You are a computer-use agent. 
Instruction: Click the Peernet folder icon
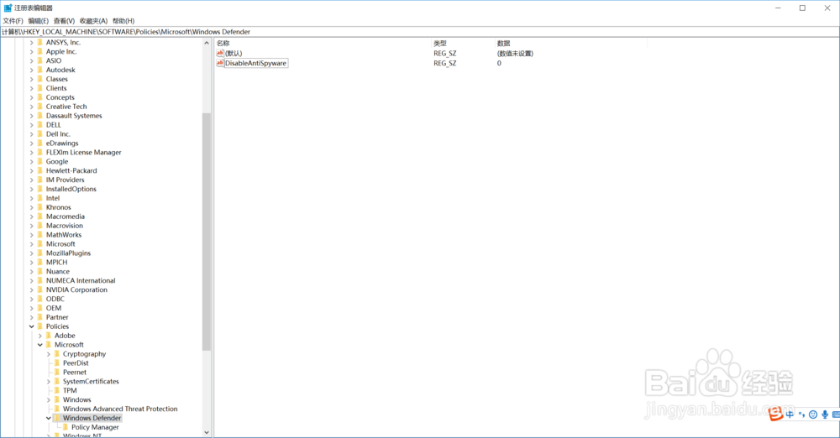pos(57,373)
